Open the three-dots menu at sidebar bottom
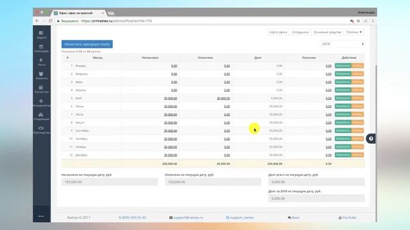The image size is (410, 230). tap(41, 216)
